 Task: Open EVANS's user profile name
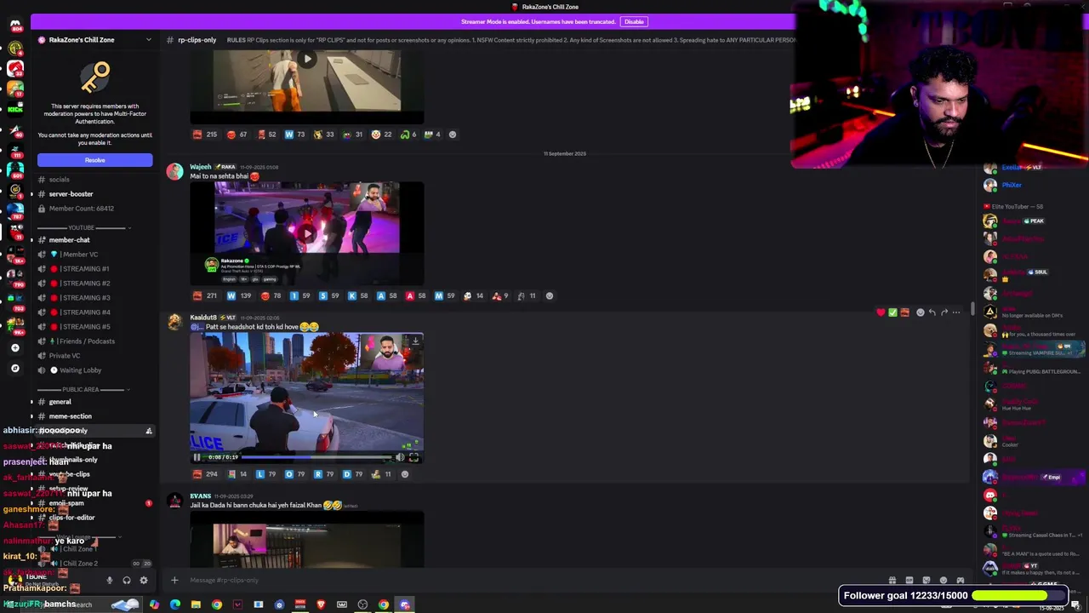click(x=201, y=496)
